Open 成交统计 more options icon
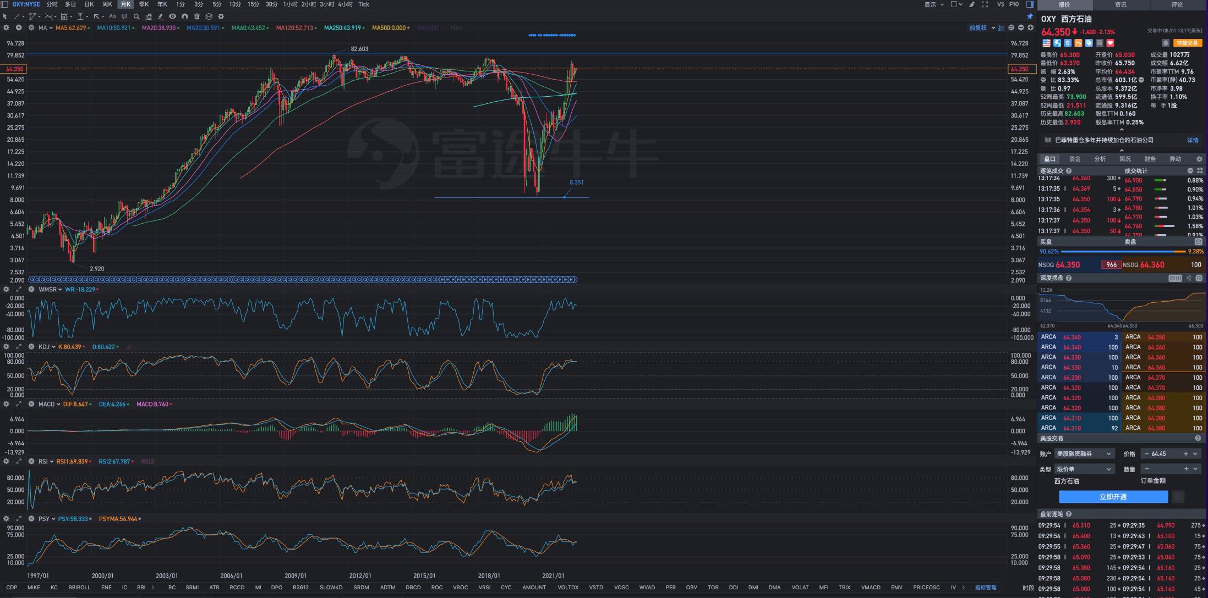The image size is (1208, 598). (1190, 171)
